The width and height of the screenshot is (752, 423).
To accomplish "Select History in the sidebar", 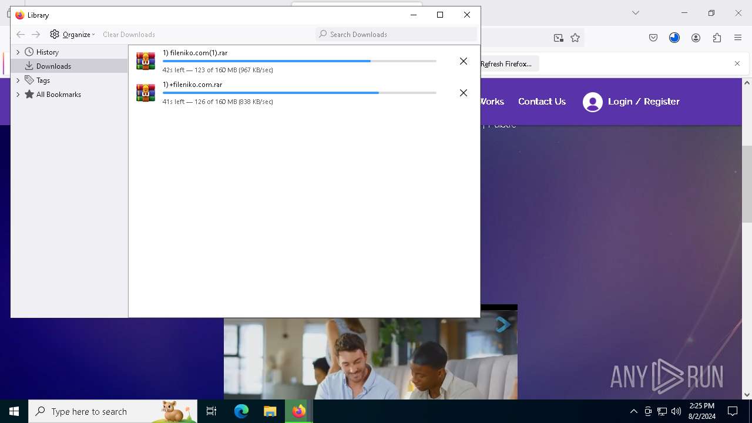I will pyautogui.click(x=48, y=52).
